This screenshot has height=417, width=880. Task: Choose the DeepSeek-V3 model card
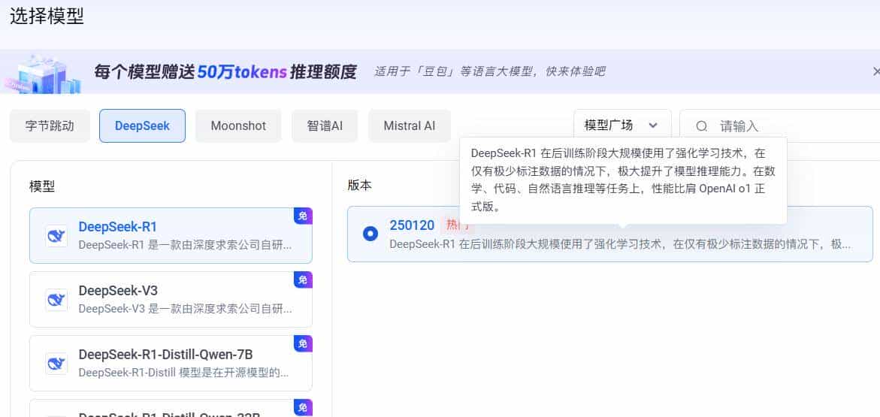point(171,300)
